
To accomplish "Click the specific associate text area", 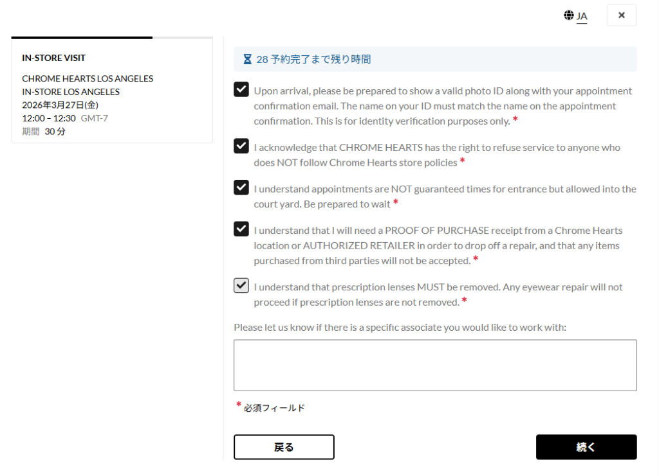I will tap(435, 366).
